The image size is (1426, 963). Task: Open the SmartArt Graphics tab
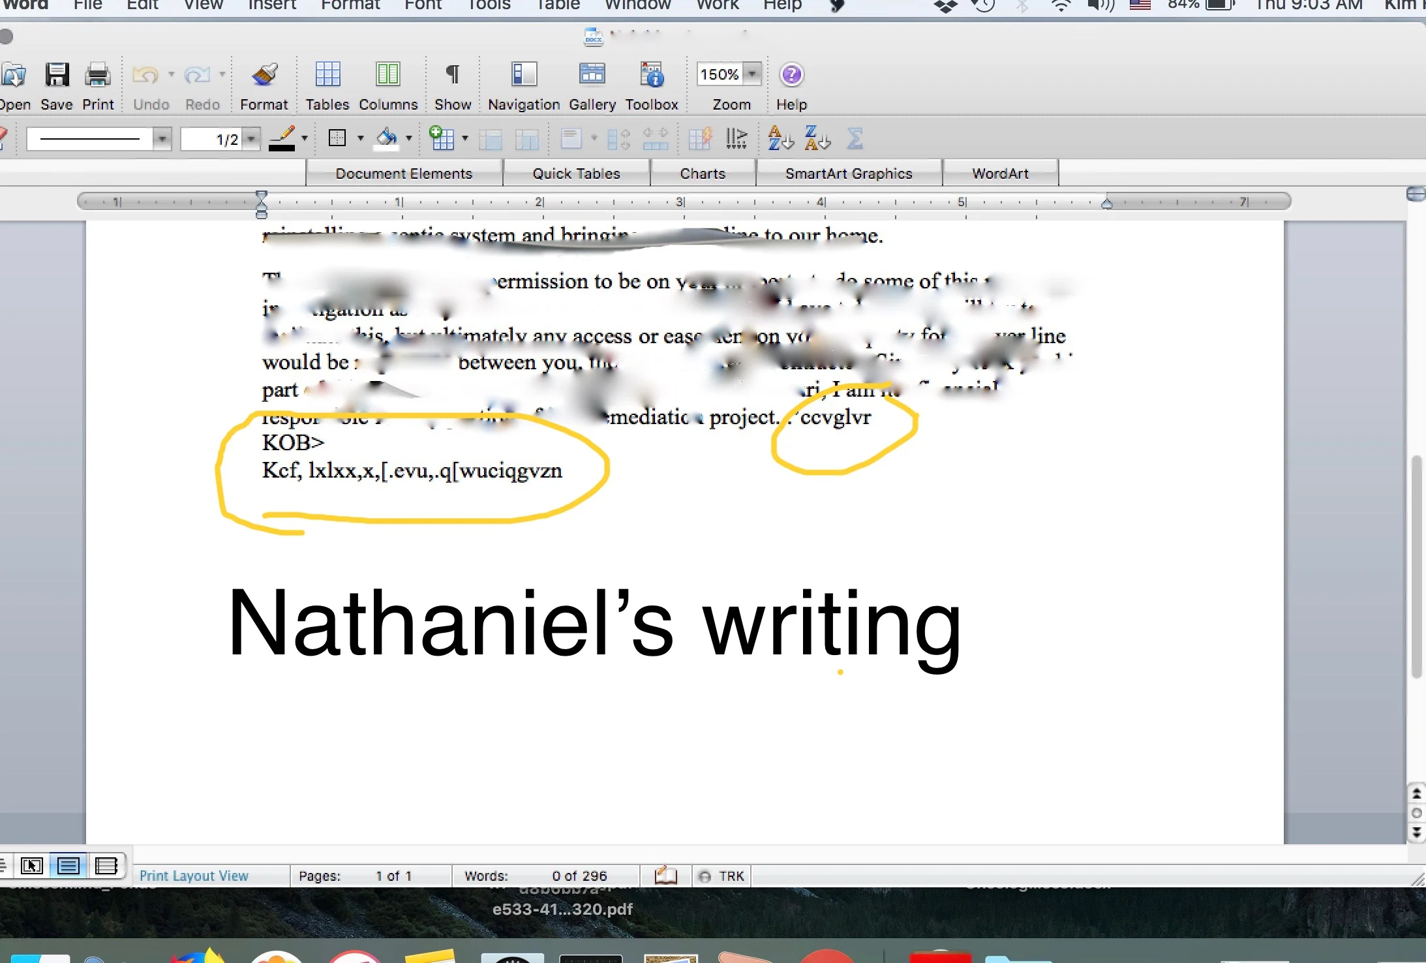pos(849,174)
